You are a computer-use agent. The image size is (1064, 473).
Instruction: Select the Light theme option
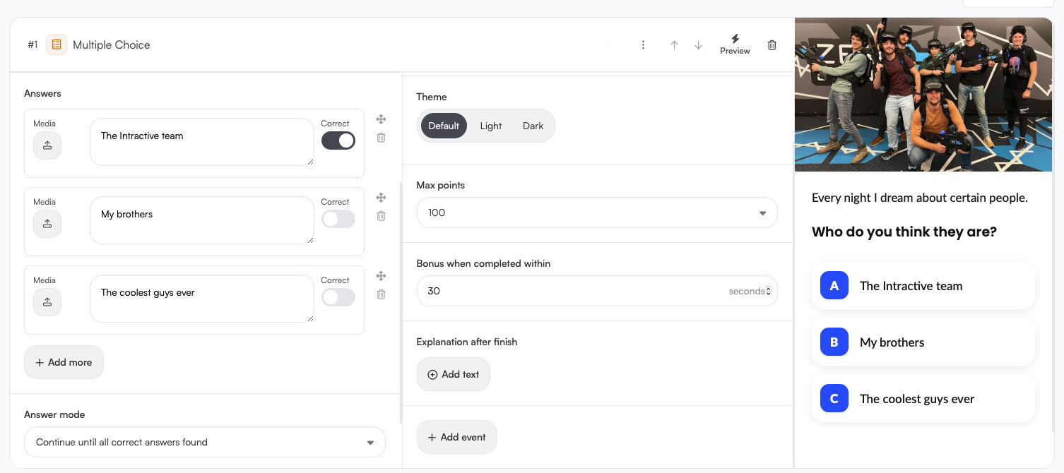click(x=490, y=126)
